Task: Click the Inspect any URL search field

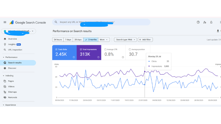Action: 101,22
